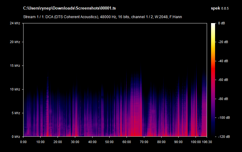Click the DCA stream info line
The height and width of the screenshot is (152, 242).
[102, 17]
